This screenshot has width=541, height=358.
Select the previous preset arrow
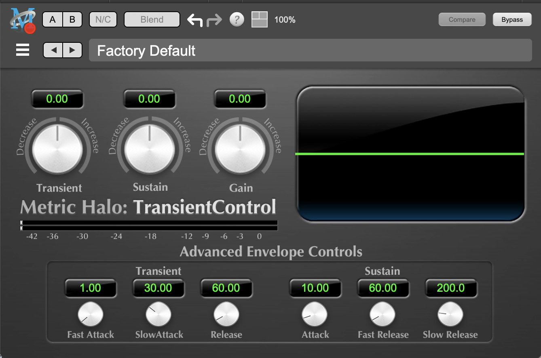[x=53, y=50]
